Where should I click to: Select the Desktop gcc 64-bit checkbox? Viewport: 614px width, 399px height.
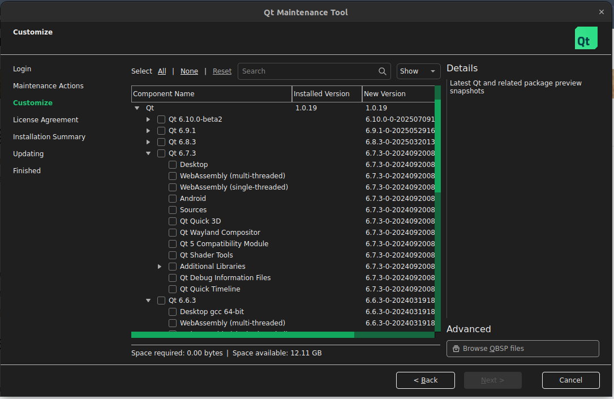(x=173, y=312)
